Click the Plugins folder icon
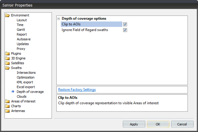The height and width of the screenshot is (132, 198). (x=8, y=53)
